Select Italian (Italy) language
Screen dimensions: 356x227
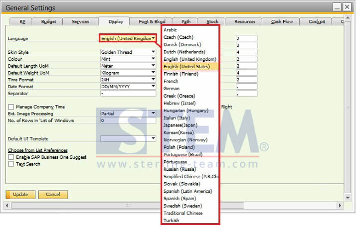pos(190,117)
